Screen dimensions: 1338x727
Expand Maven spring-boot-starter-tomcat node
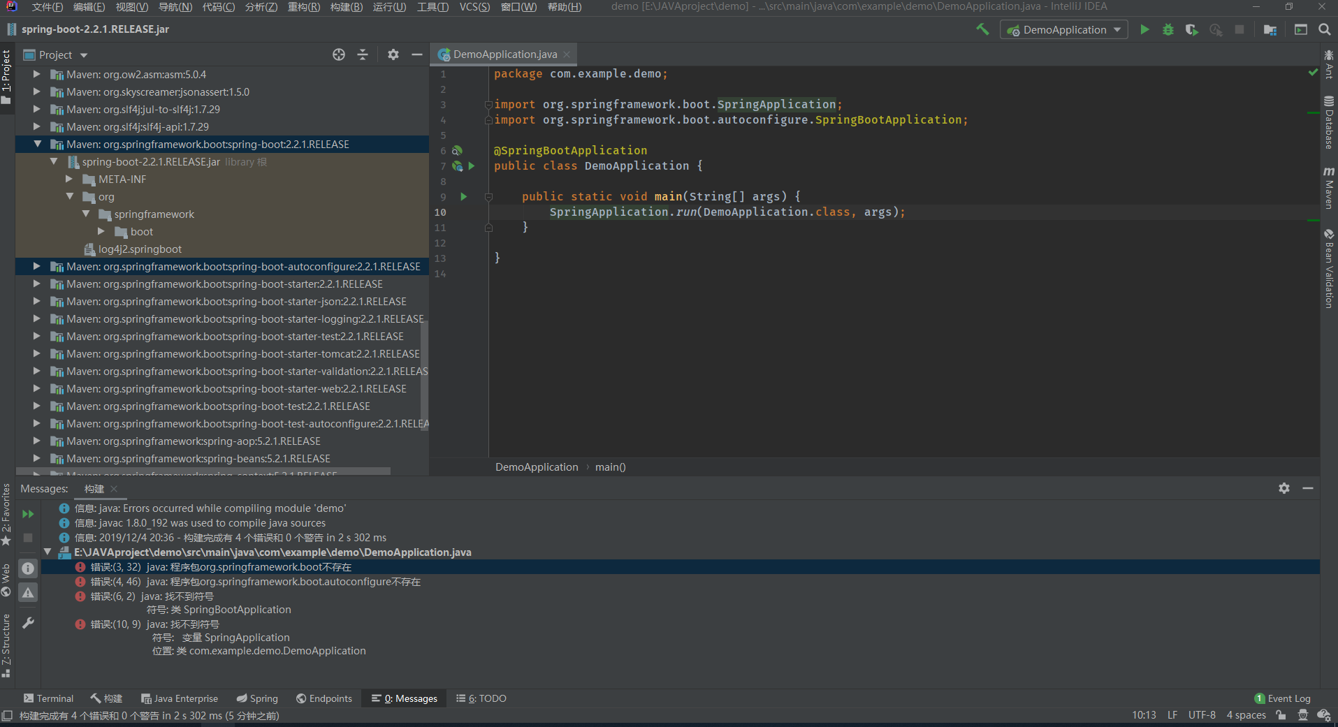(37, 353)
